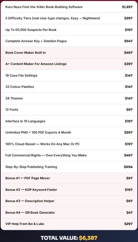The height and width of the screenshot is (242, 138).
Task: Select the 12 Fonts row
Action: tap(69, 110)
